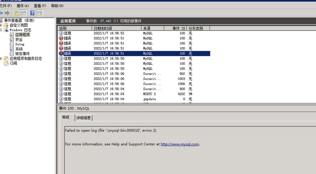This screenshot has width=316, height=174.
Task: Select the Setup log in the tree
Action: [x=20, y=44]
